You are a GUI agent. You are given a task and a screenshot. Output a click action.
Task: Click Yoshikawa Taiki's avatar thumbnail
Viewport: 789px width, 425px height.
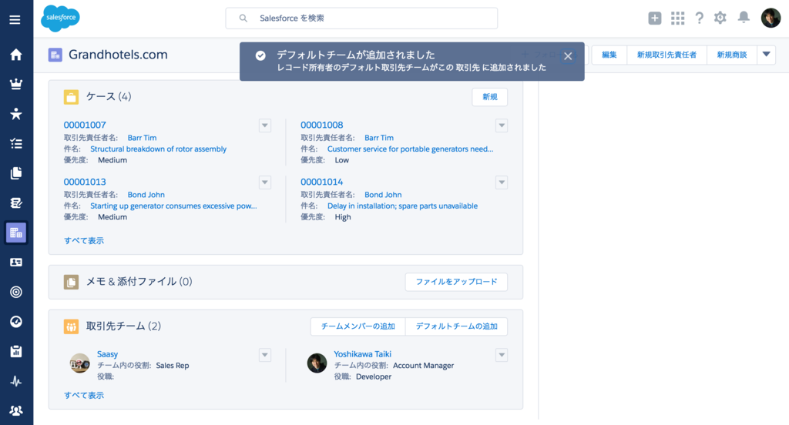[x=317, y=363]
